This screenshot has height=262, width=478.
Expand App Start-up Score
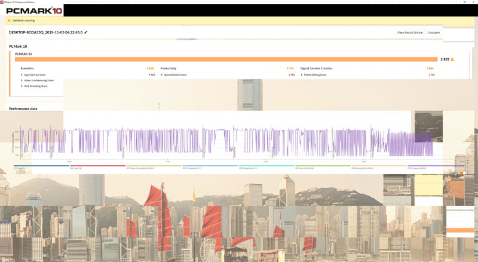(x=33, y=75)
